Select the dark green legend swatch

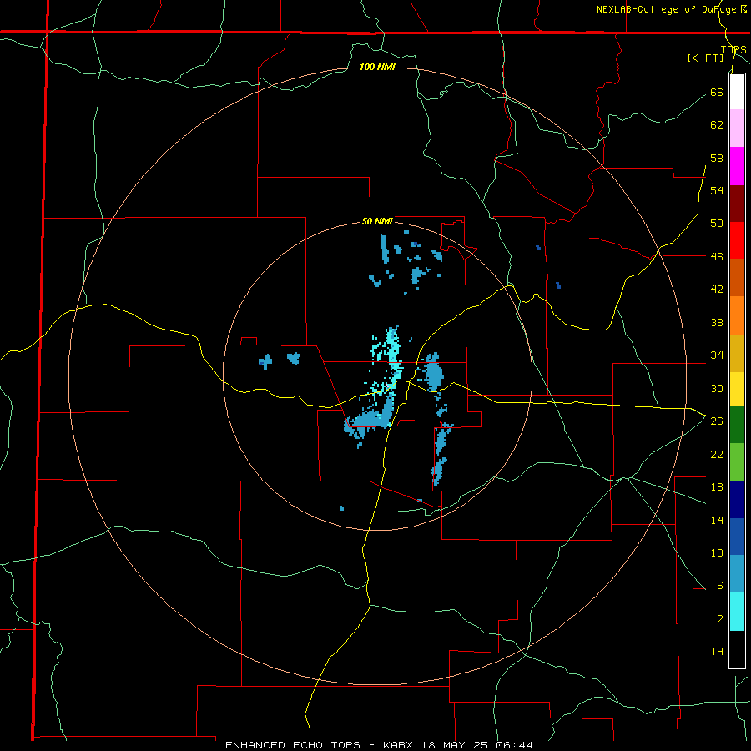[x=737, y=425]
